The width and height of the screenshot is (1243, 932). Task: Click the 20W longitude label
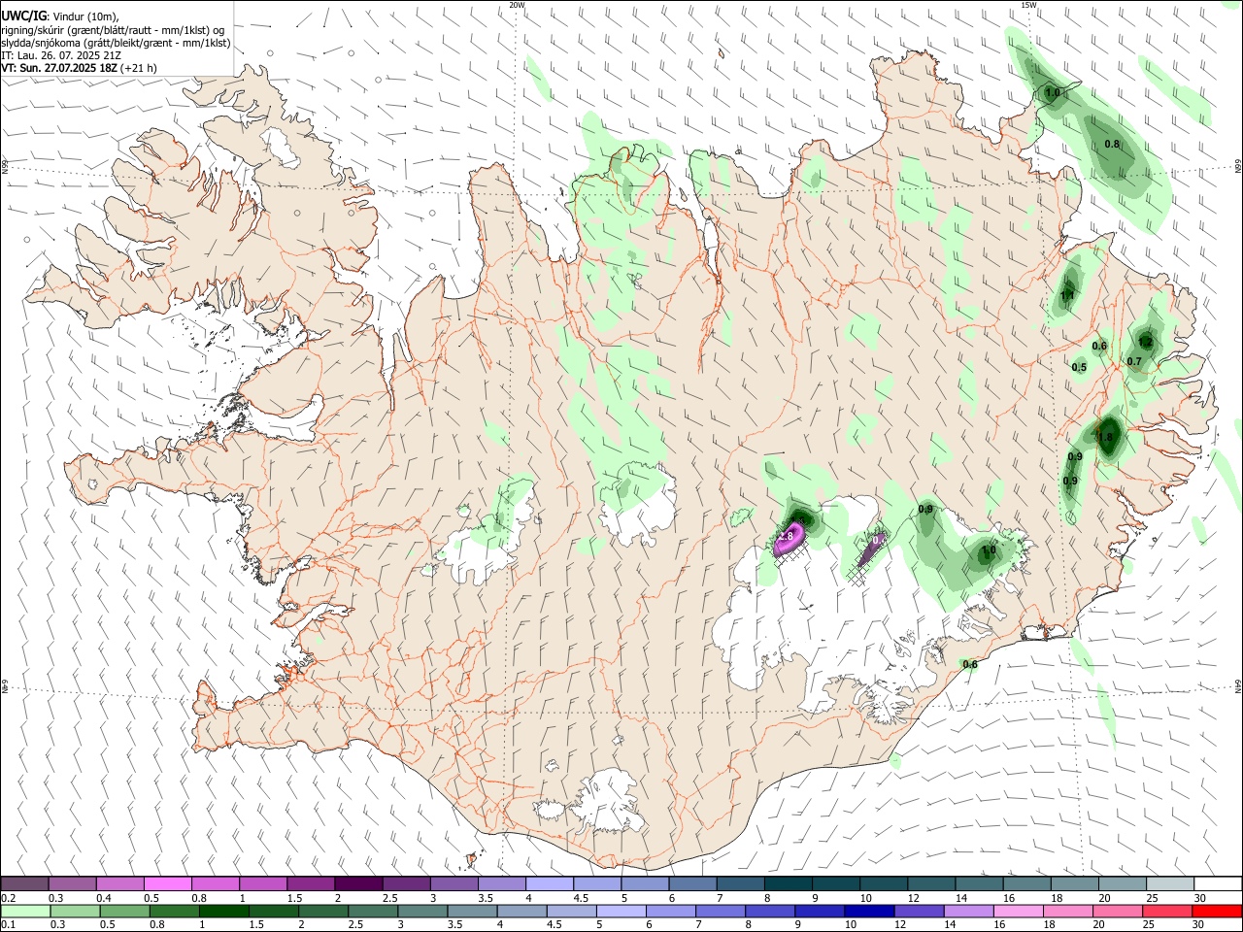pos(517,5)
